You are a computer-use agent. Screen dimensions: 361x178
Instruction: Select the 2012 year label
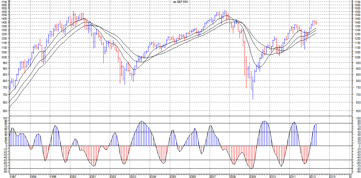click(313, 176)
